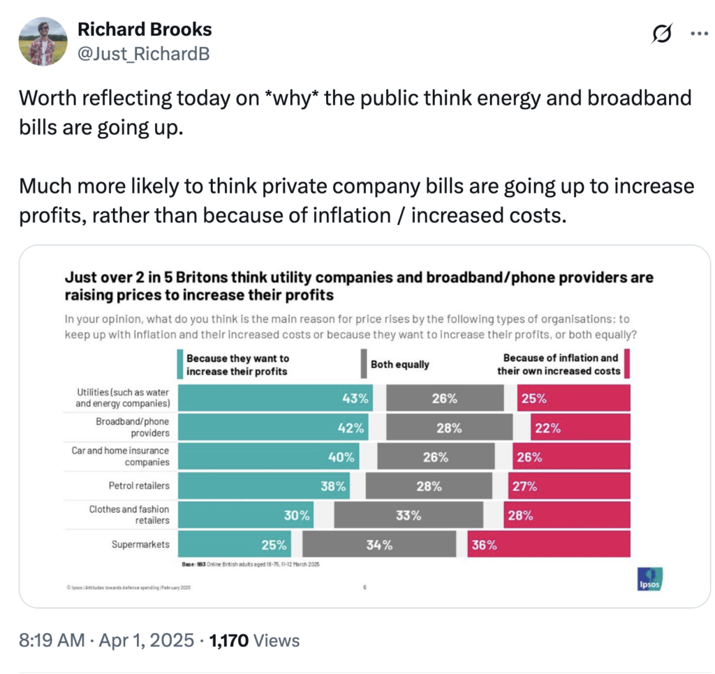
Task: Click the 1,170 Views count
Action: pos(254,640)
